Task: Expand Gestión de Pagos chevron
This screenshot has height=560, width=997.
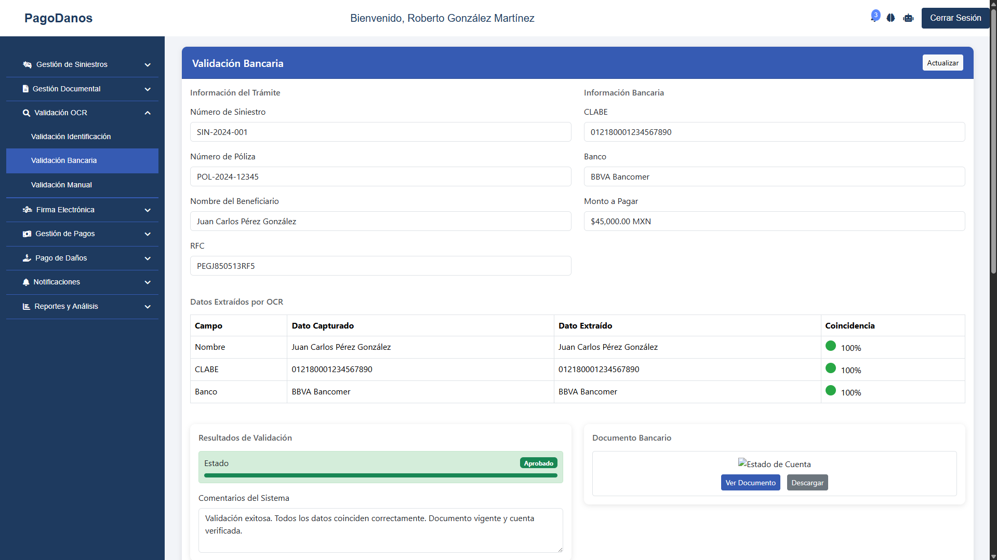Action: (x=148, y=234)
